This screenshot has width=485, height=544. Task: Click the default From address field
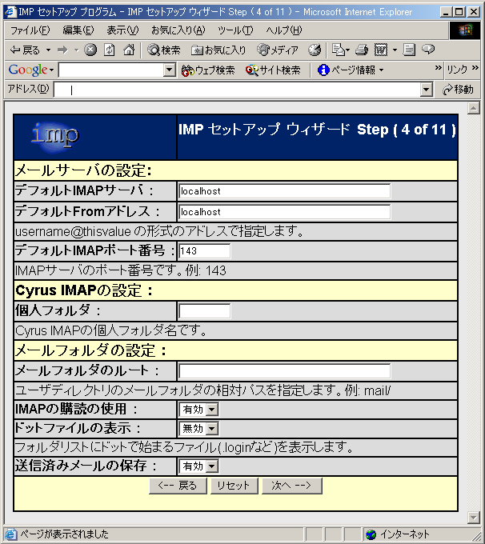[284, 212]
